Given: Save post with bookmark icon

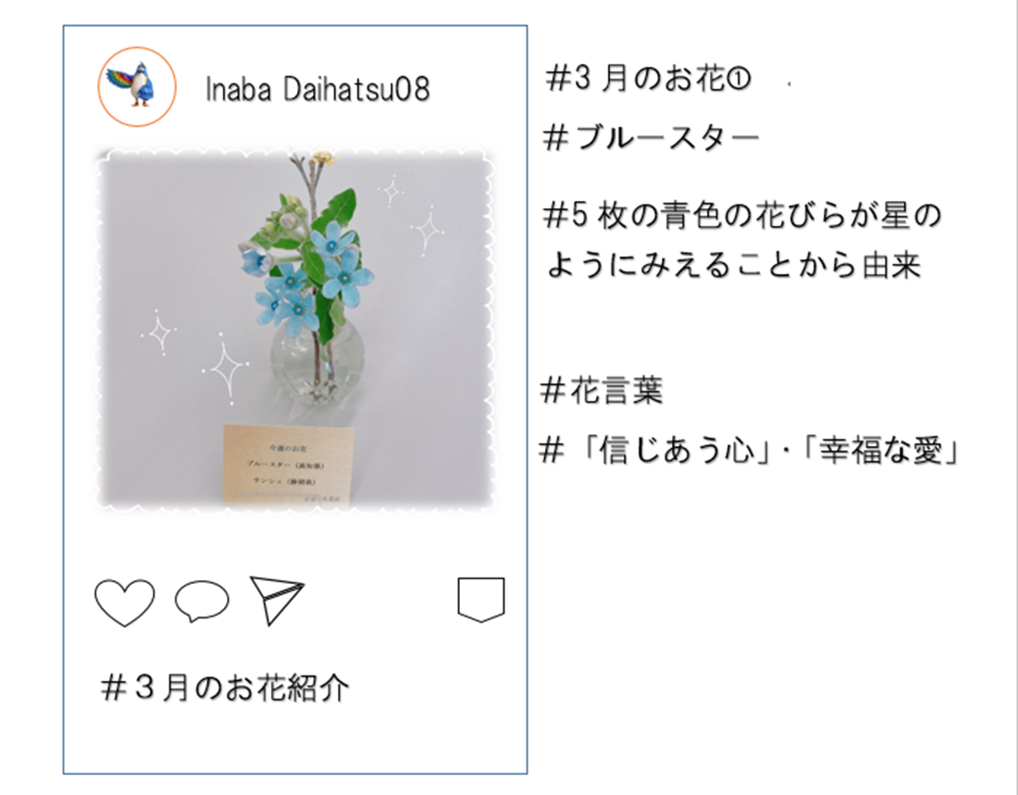Looking at the screenshot, I should tap(481, 600).
